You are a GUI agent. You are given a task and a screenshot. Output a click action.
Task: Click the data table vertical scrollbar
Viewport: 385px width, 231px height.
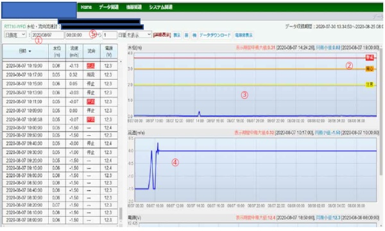[121, 214]
